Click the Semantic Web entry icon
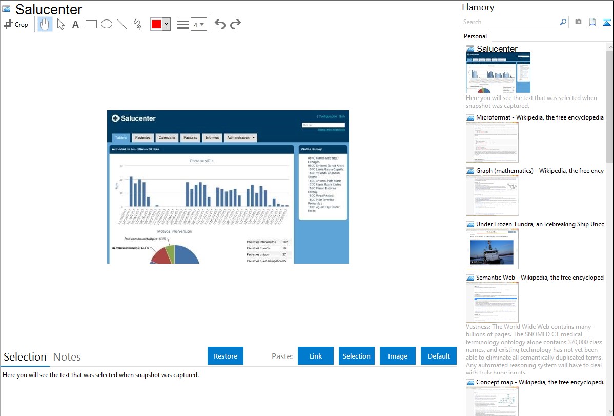Viewport: 614px width, 416px height. coord(470,278)
